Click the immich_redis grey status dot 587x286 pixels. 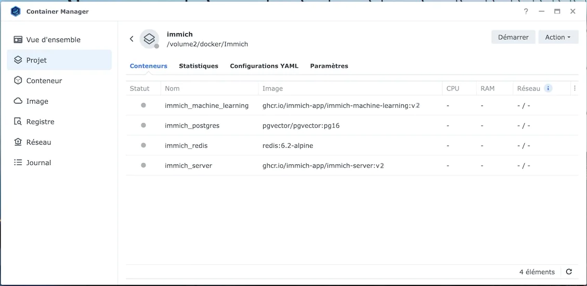(144, 145)
